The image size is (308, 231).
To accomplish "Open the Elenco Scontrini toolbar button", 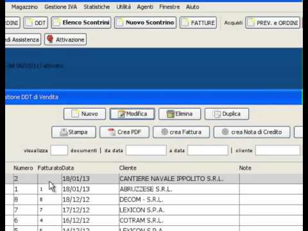I will (x=81, y=22).
